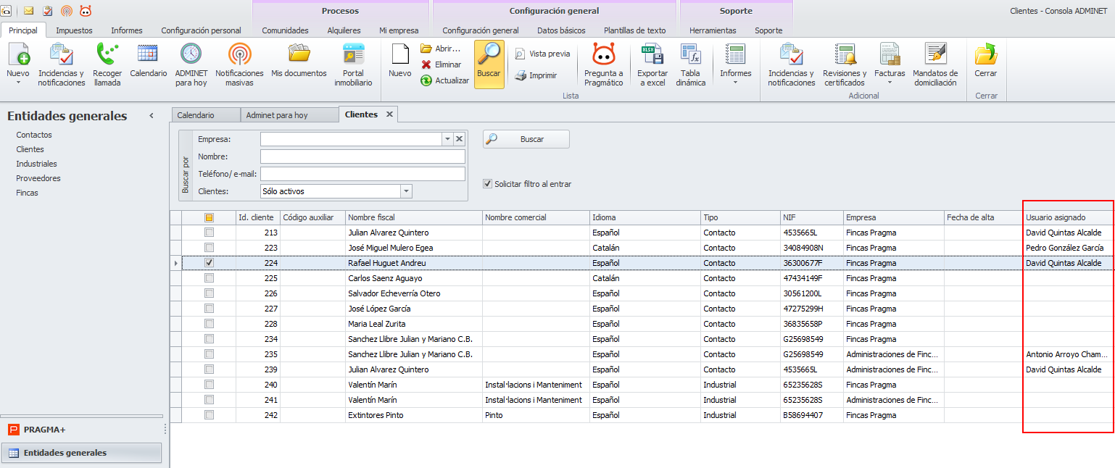Switch to the Impuestos ribbon tab
The height and width of the screenshot is (468, 1115).
(74, 30)
